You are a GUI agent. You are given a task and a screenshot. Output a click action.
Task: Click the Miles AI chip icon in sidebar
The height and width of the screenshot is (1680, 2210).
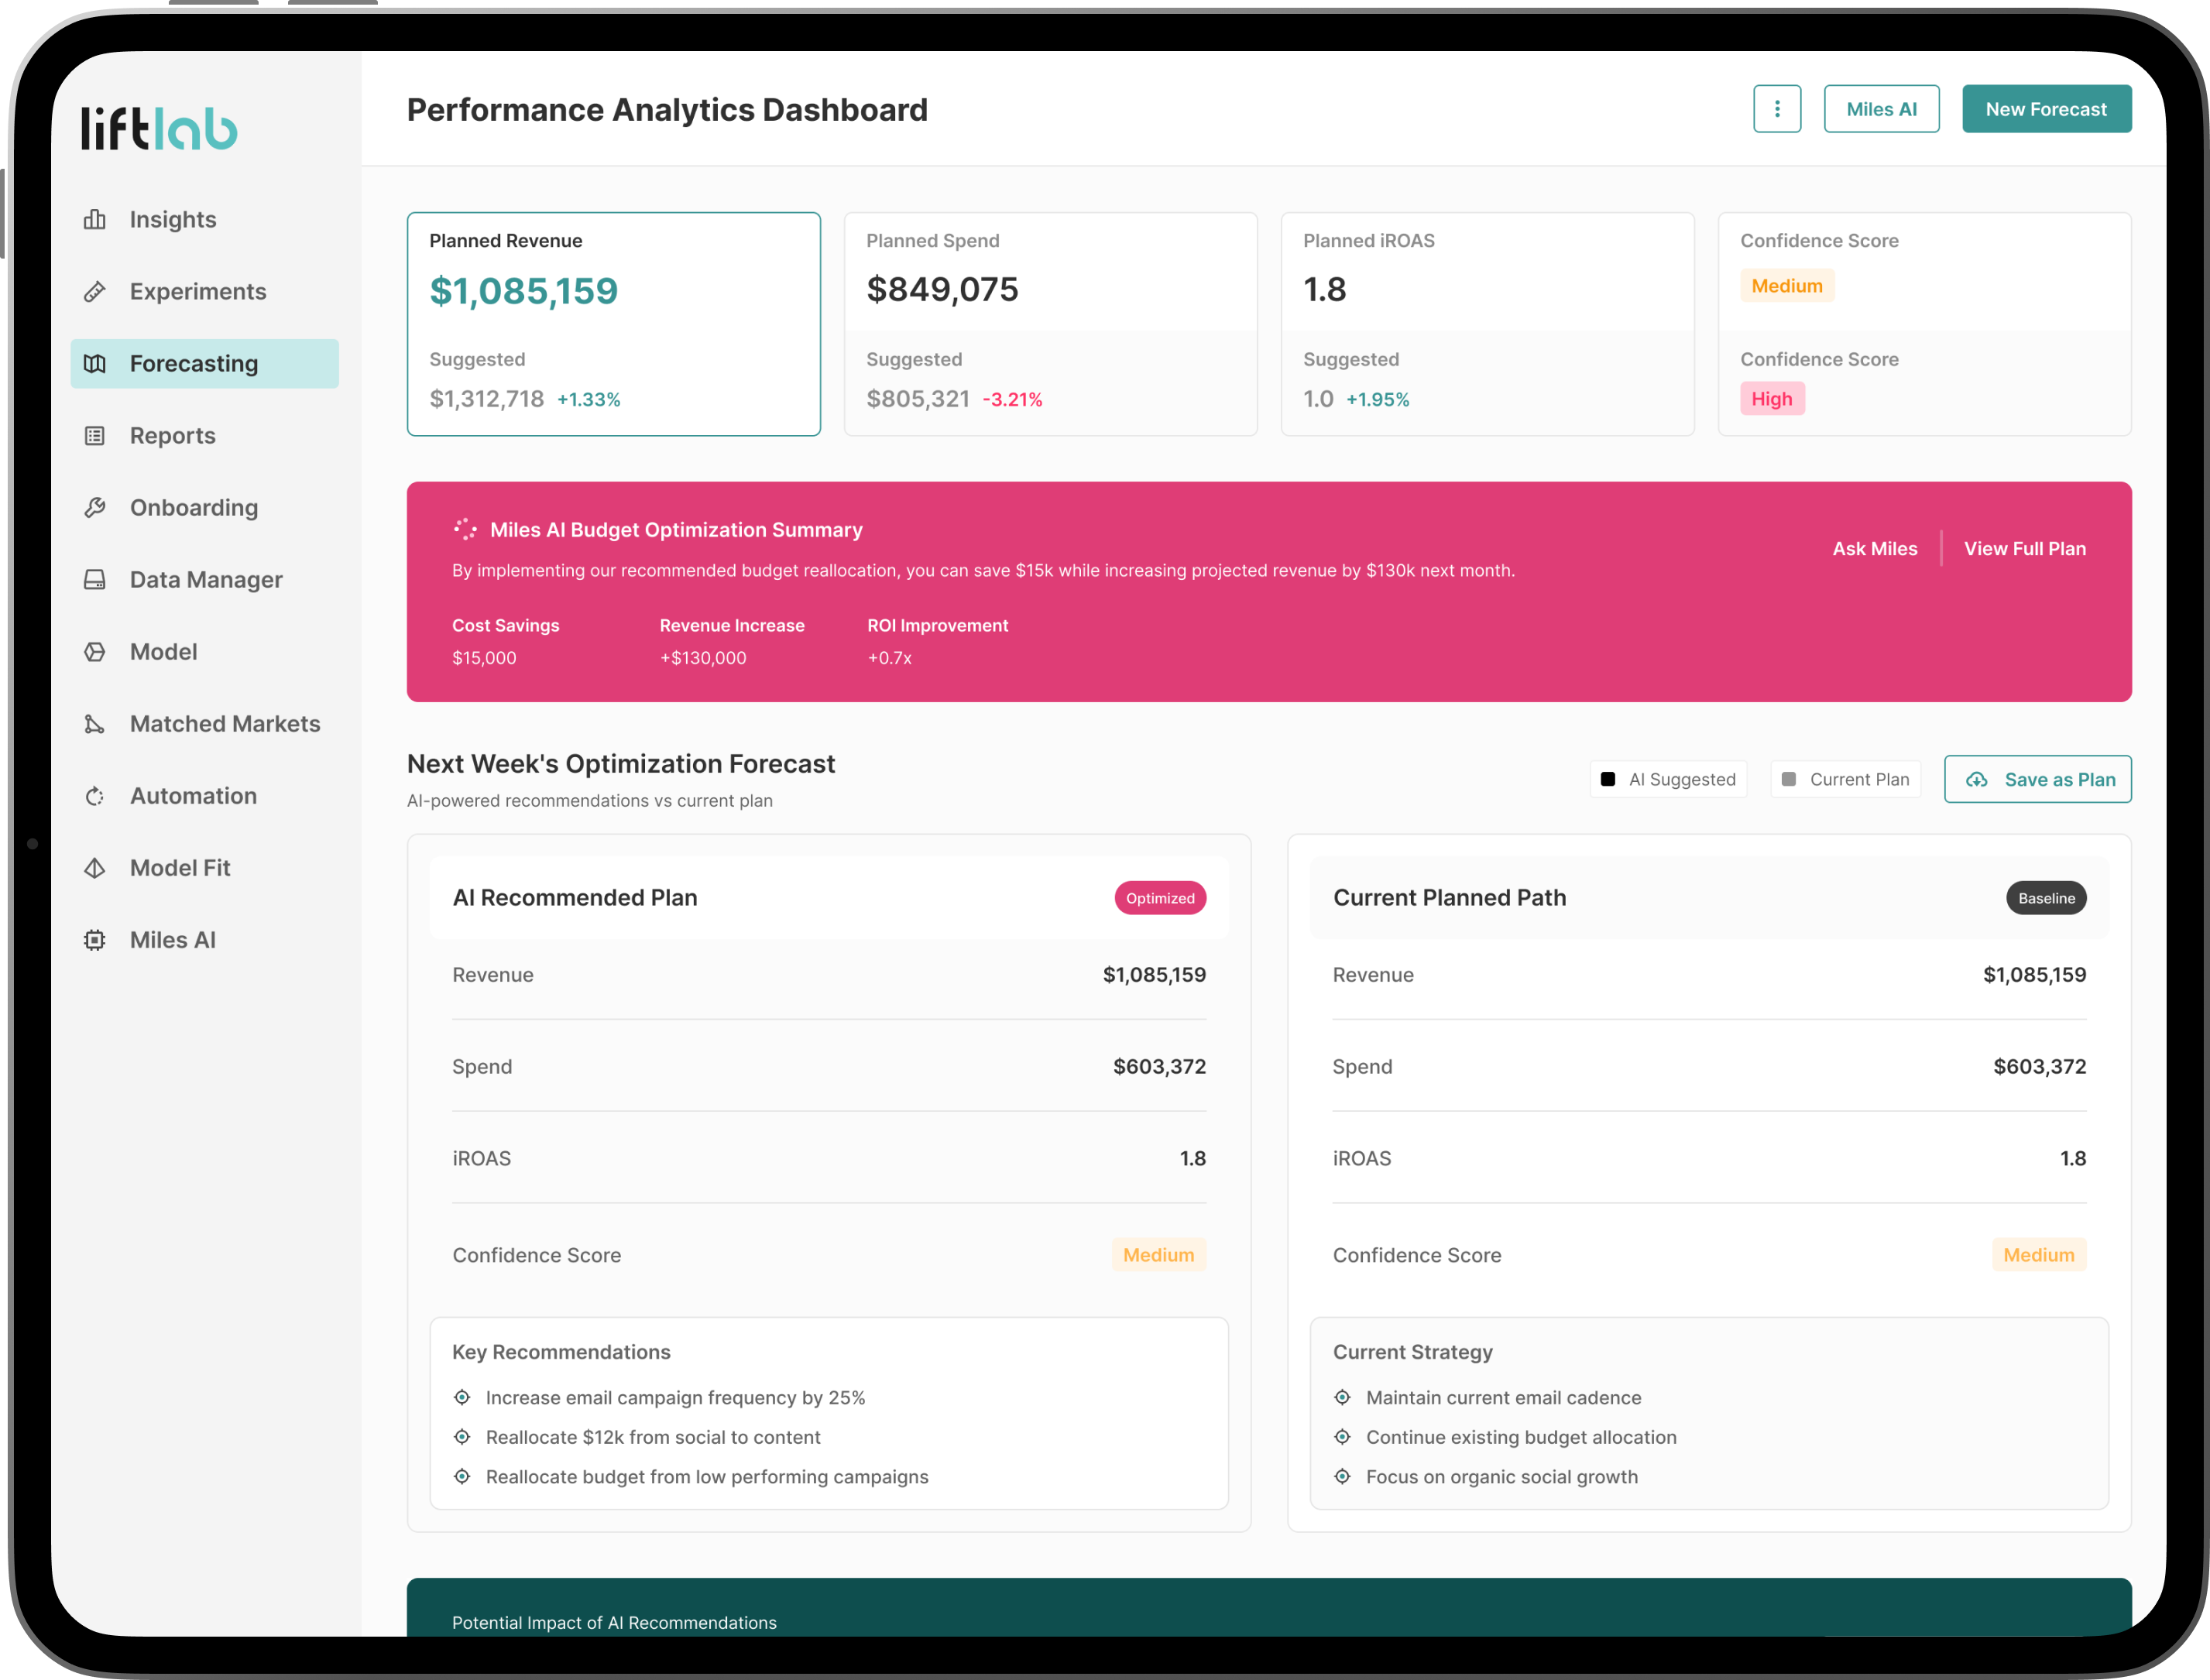pyautogui.click(x=95, y=939)
